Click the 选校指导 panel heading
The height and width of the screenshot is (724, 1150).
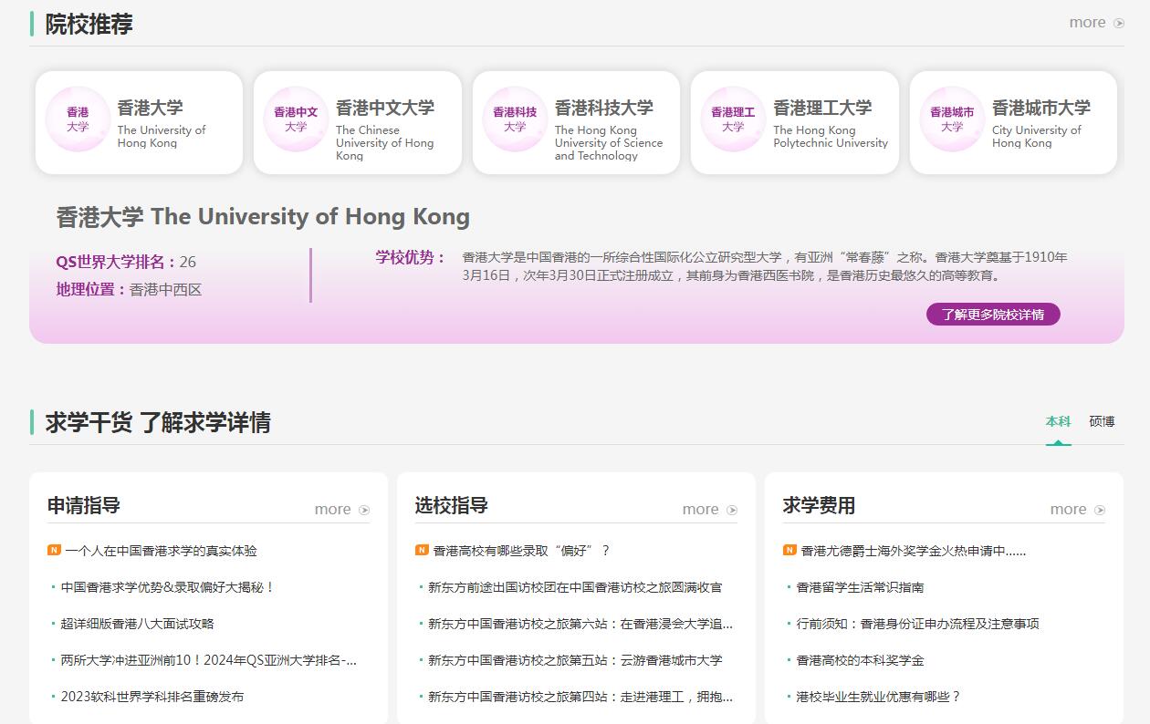452,505
